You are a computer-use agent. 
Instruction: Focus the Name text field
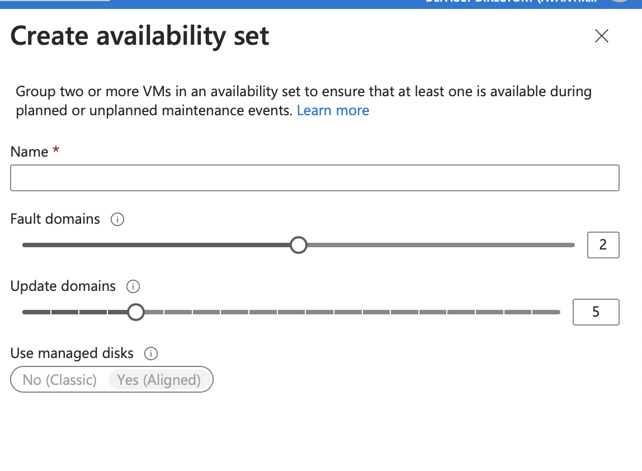click(x=314, y=178)
